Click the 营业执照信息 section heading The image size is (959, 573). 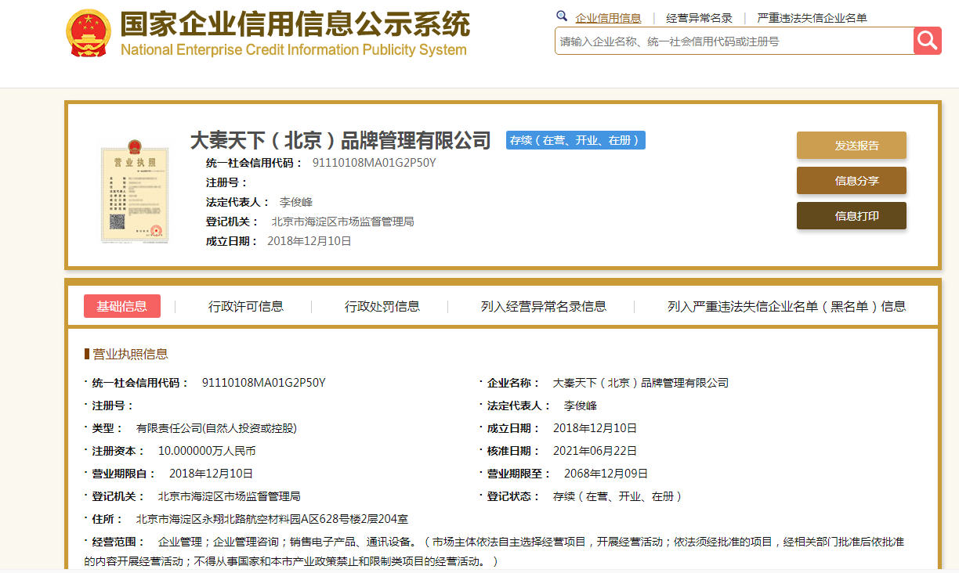point(130,354)
